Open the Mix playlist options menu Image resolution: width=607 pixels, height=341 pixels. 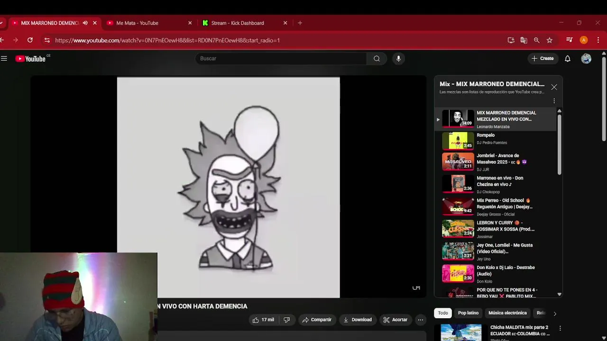click(554, 101)
